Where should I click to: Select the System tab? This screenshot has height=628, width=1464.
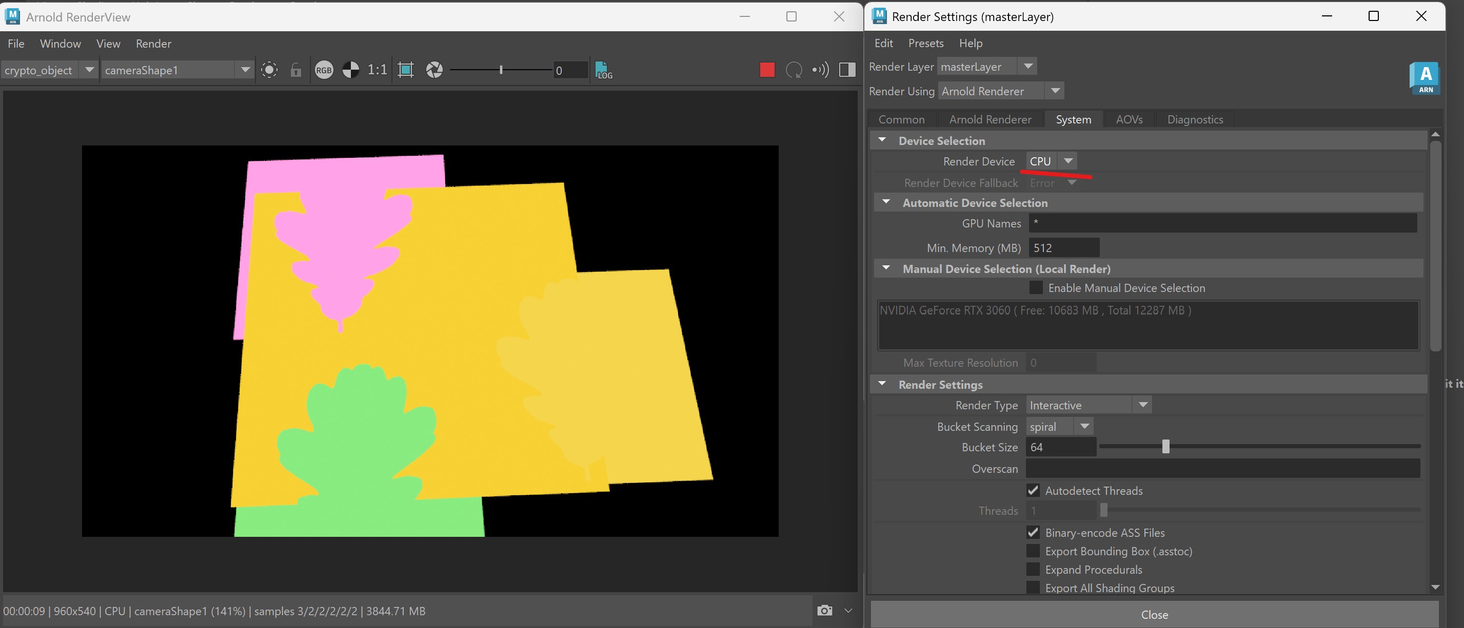pos(1073,119)
